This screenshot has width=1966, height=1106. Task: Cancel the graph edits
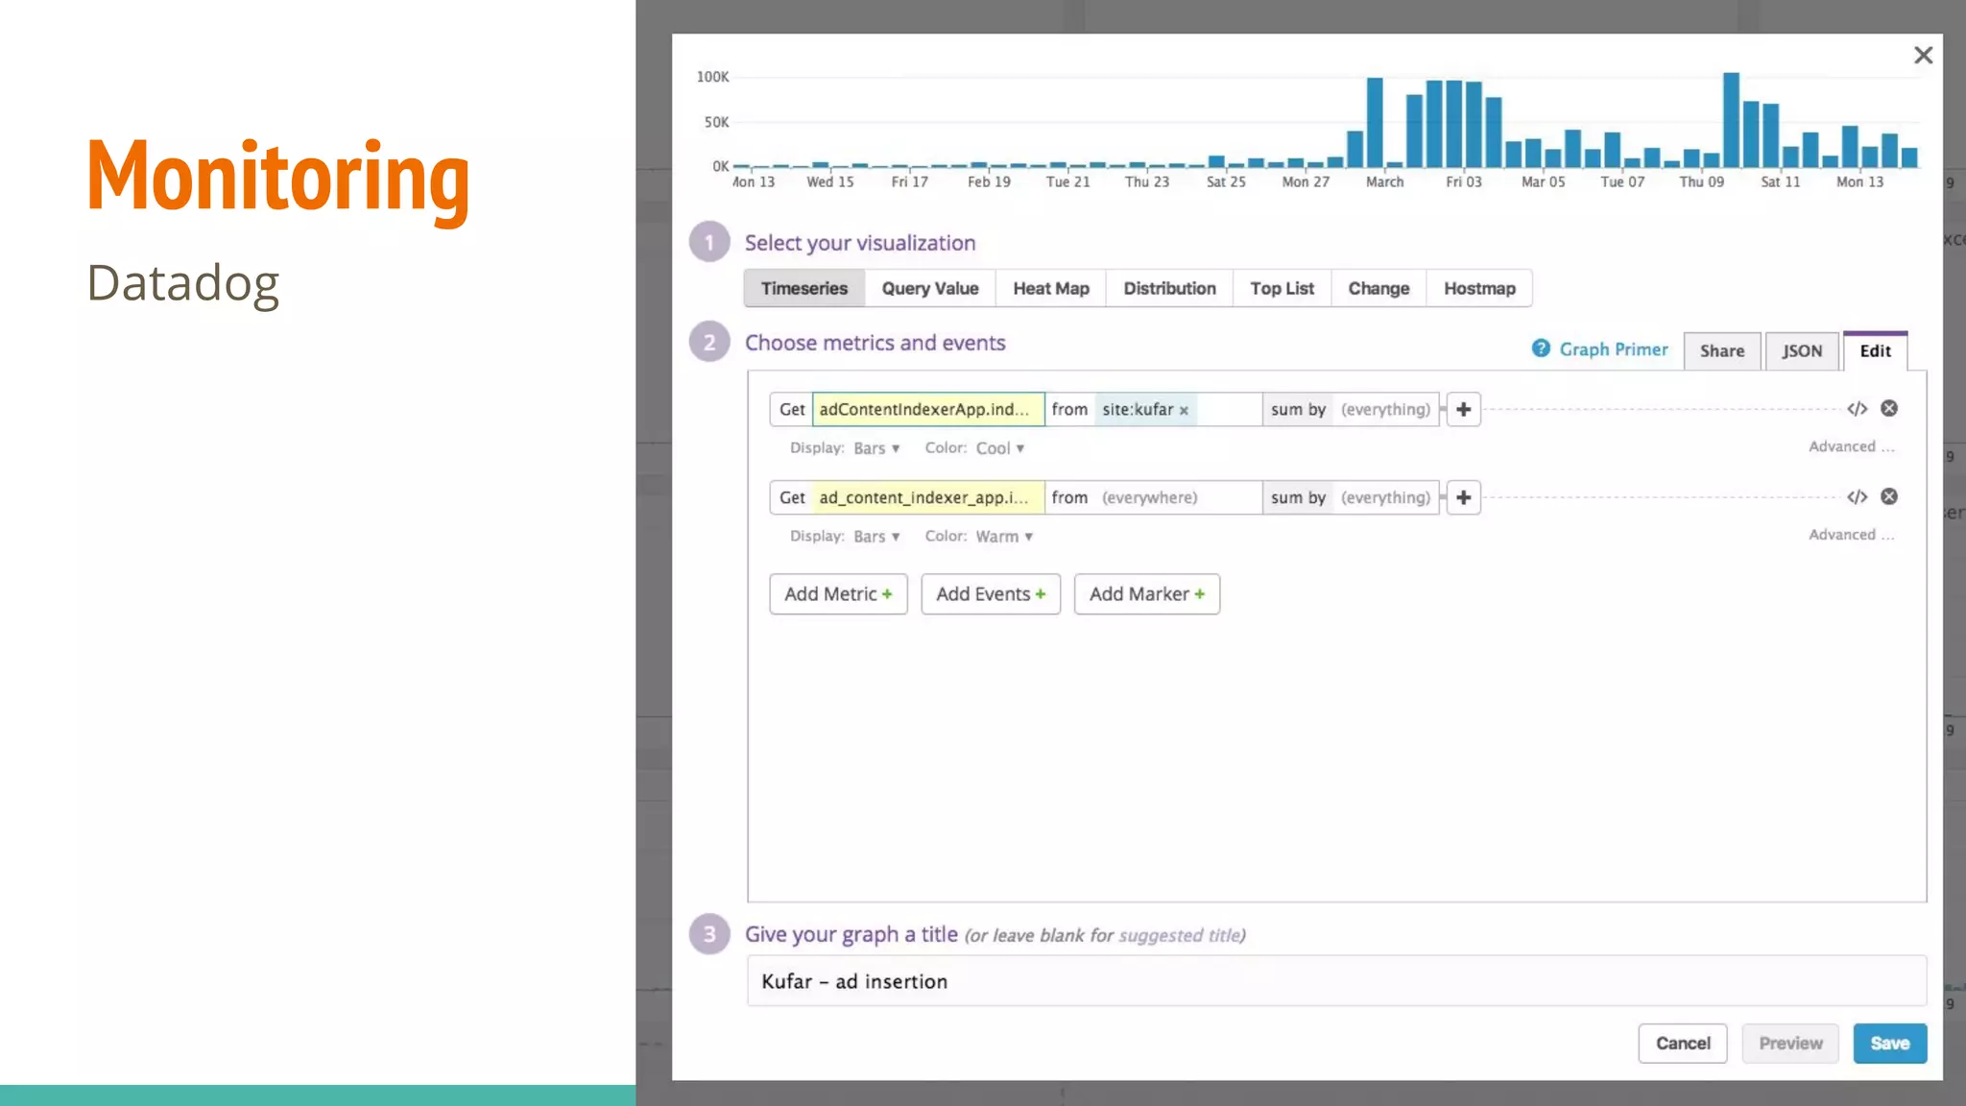(1683, 1044)
